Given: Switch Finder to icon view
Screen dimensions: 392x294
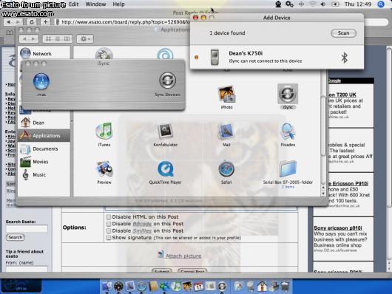Looking at the screenshot, I should 49,38.
